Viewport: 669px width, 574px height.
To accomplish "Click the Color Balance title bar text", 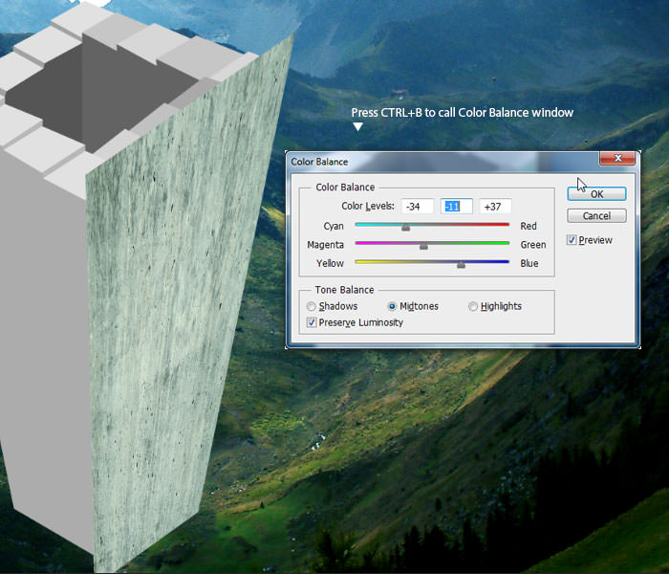I will click(x=319, y=162).
